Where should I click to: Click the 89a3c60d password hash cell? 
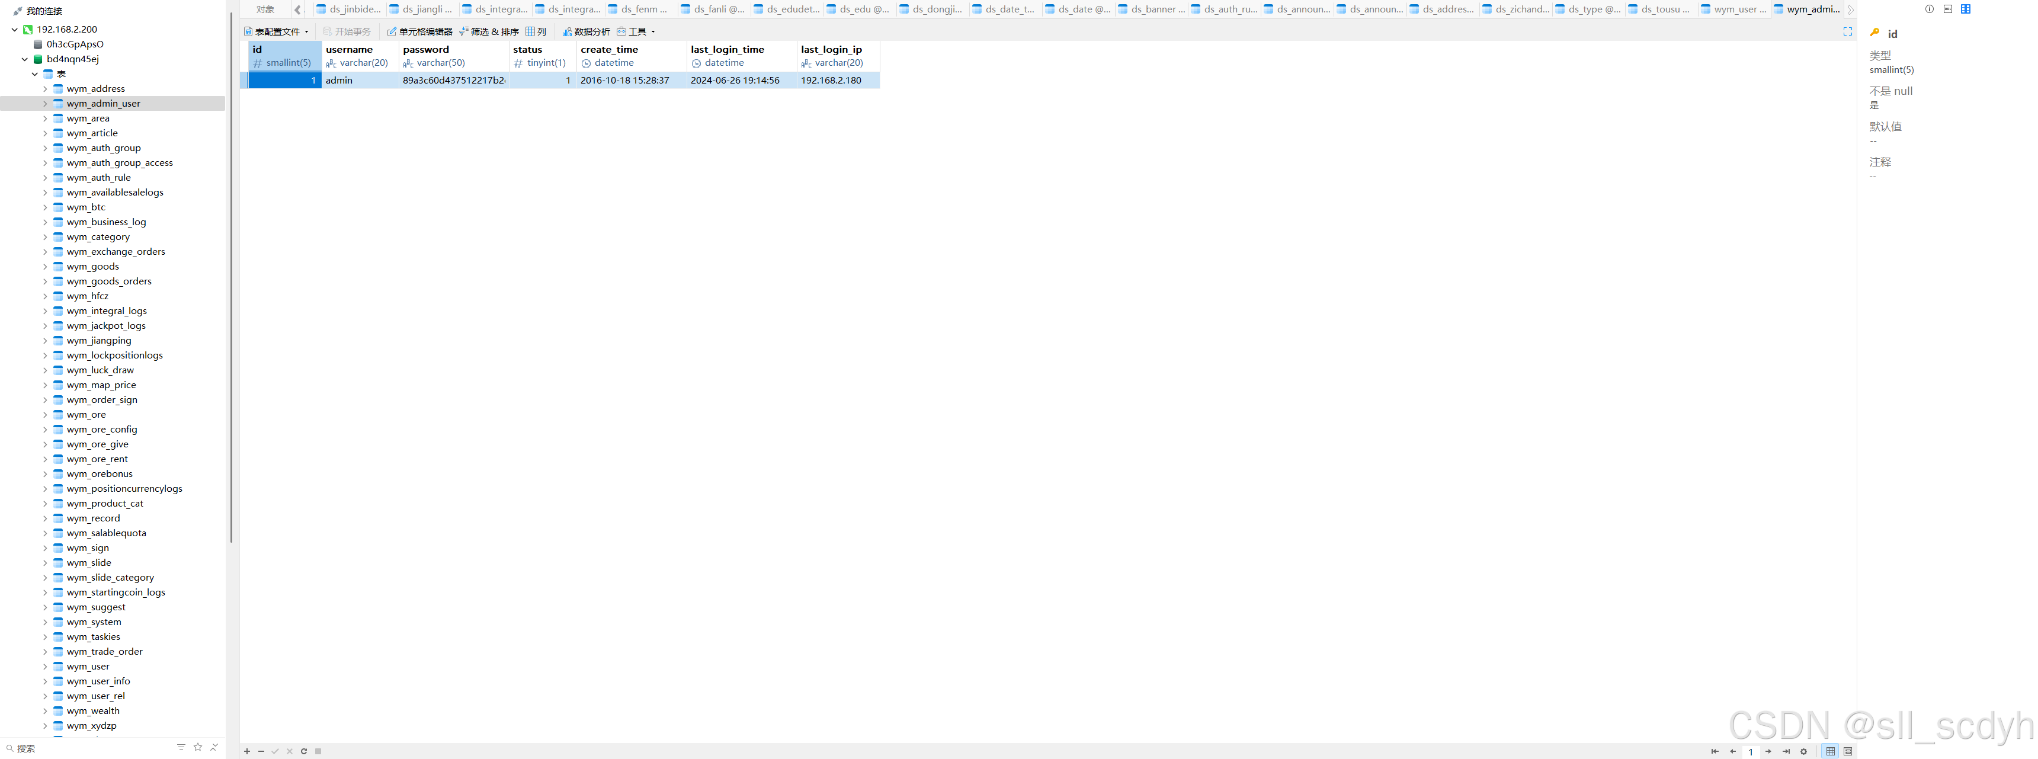[453, 80]
